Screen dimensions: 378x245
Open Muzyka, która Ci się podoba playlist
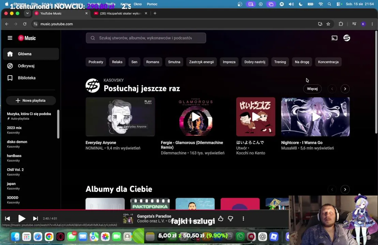click(29, 116)
